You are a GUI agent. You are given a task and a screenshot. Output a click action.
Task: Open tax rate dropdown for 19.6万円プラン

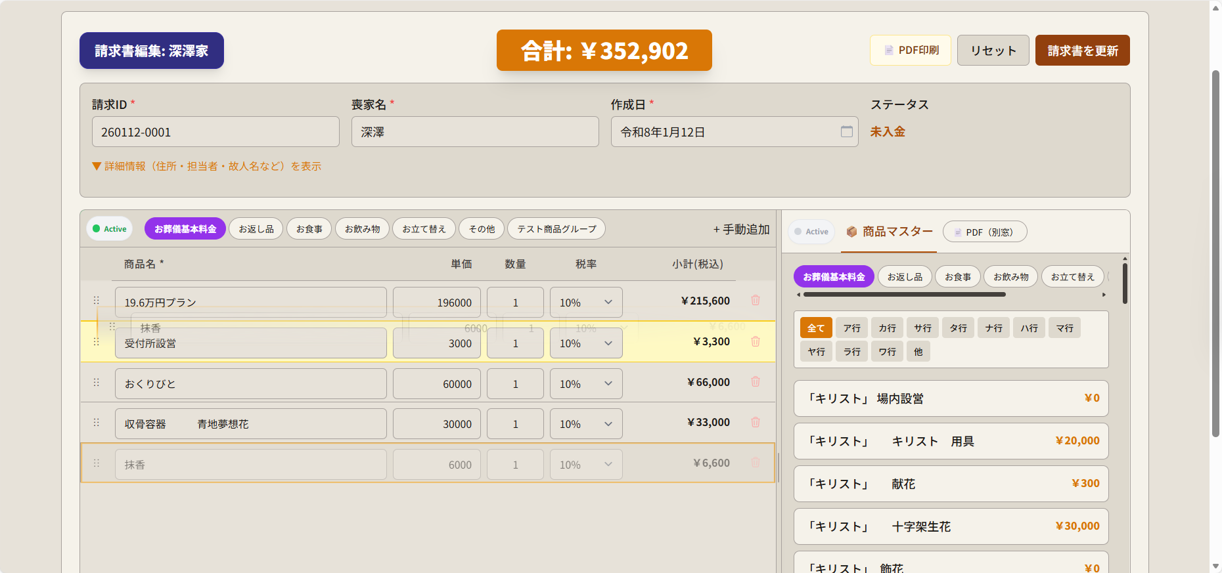click(x=585, y=303)
